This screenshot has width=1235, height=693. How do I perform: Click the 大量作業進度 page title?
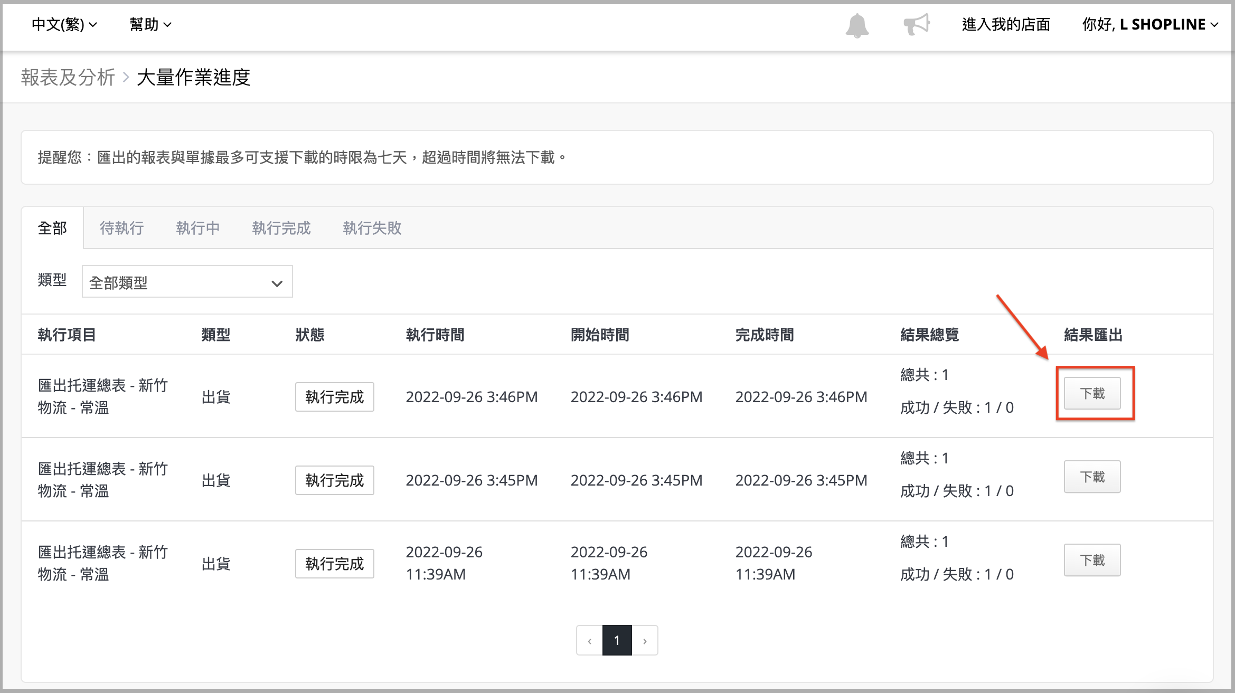(x=193, y=78)
